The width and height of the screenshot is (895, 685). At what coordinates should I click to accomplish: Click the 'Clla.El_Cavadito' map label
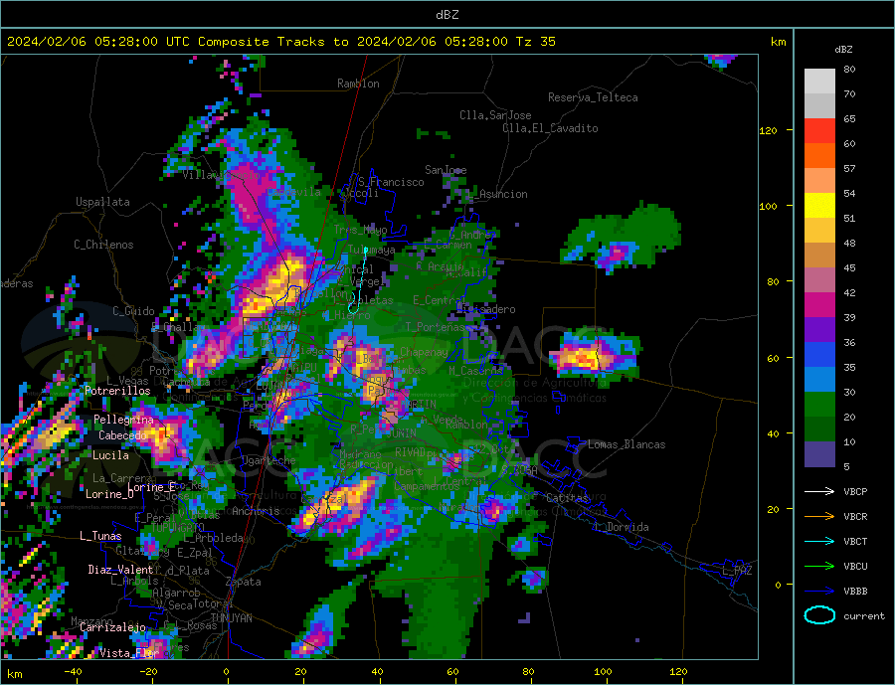click(x=550, y=128)
